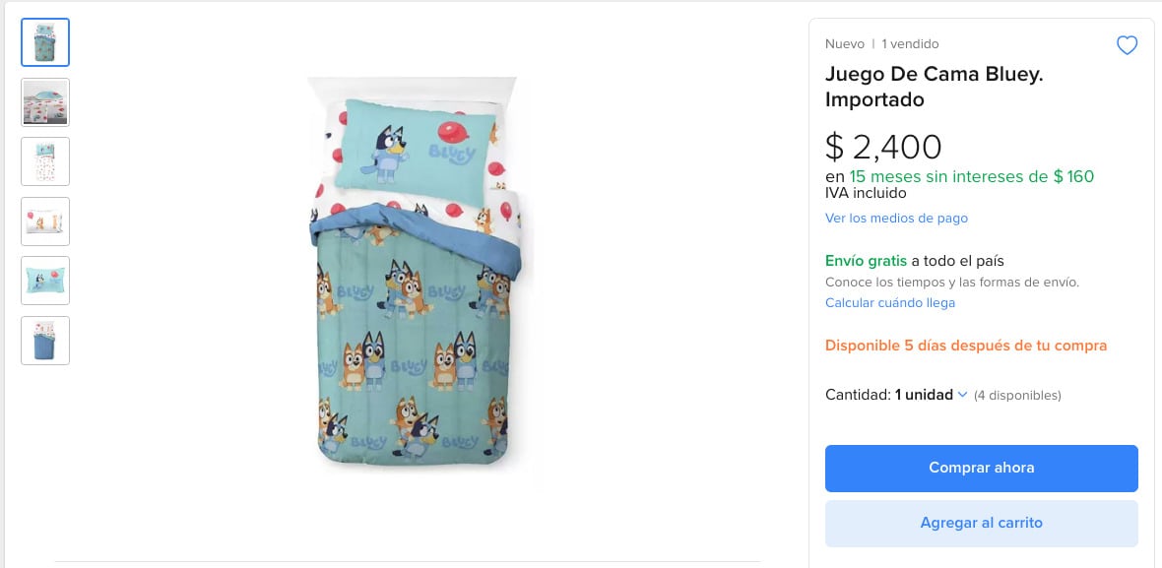Add product to favorites with heart icon

tap(1127, 45)
